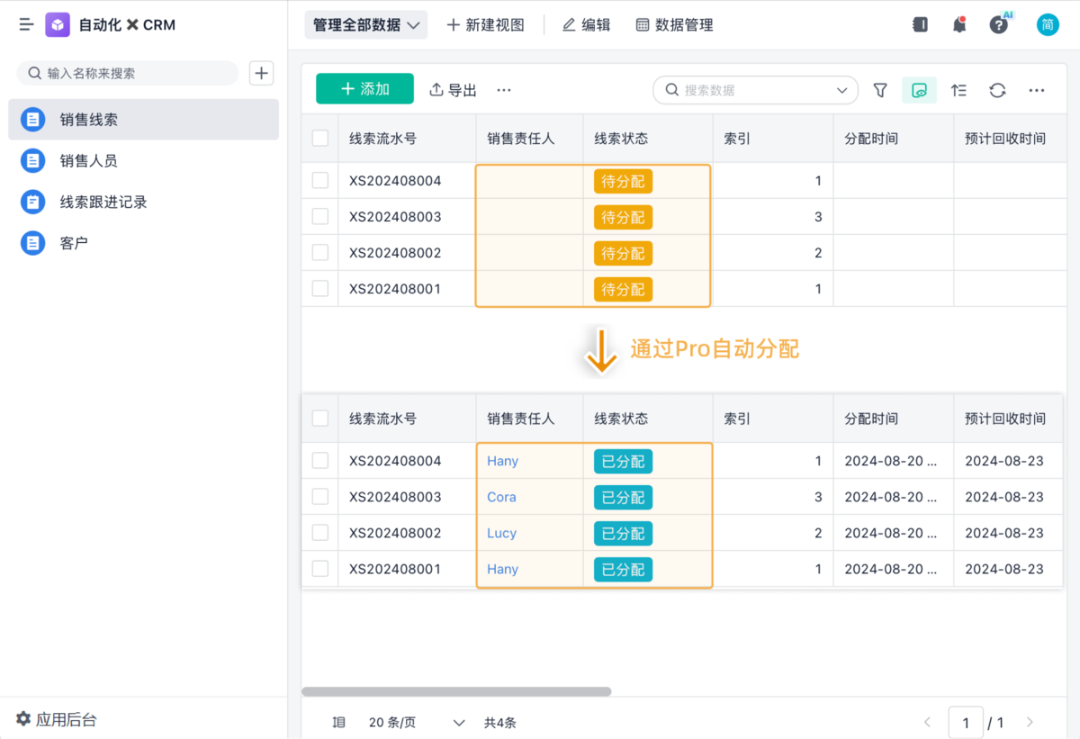Select 销售人员 in the sidebar

pyautogui.click(x=88, y=161)
